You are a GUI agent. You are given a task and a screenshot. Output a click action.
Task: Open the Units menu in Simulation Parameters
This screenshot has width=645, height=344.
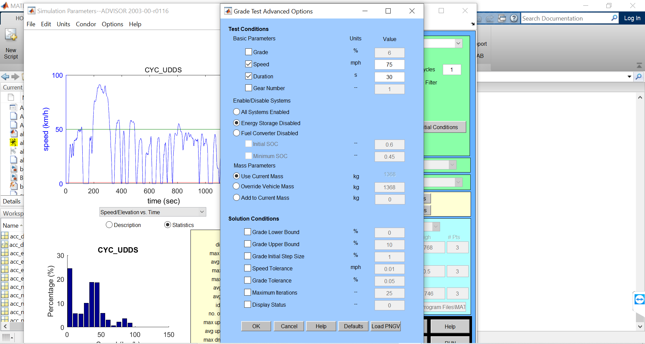[x=63, y=24]
